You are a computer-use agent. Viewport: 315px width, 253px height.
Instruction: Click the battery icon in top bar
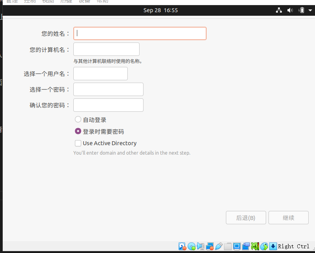tap(301, 10)
